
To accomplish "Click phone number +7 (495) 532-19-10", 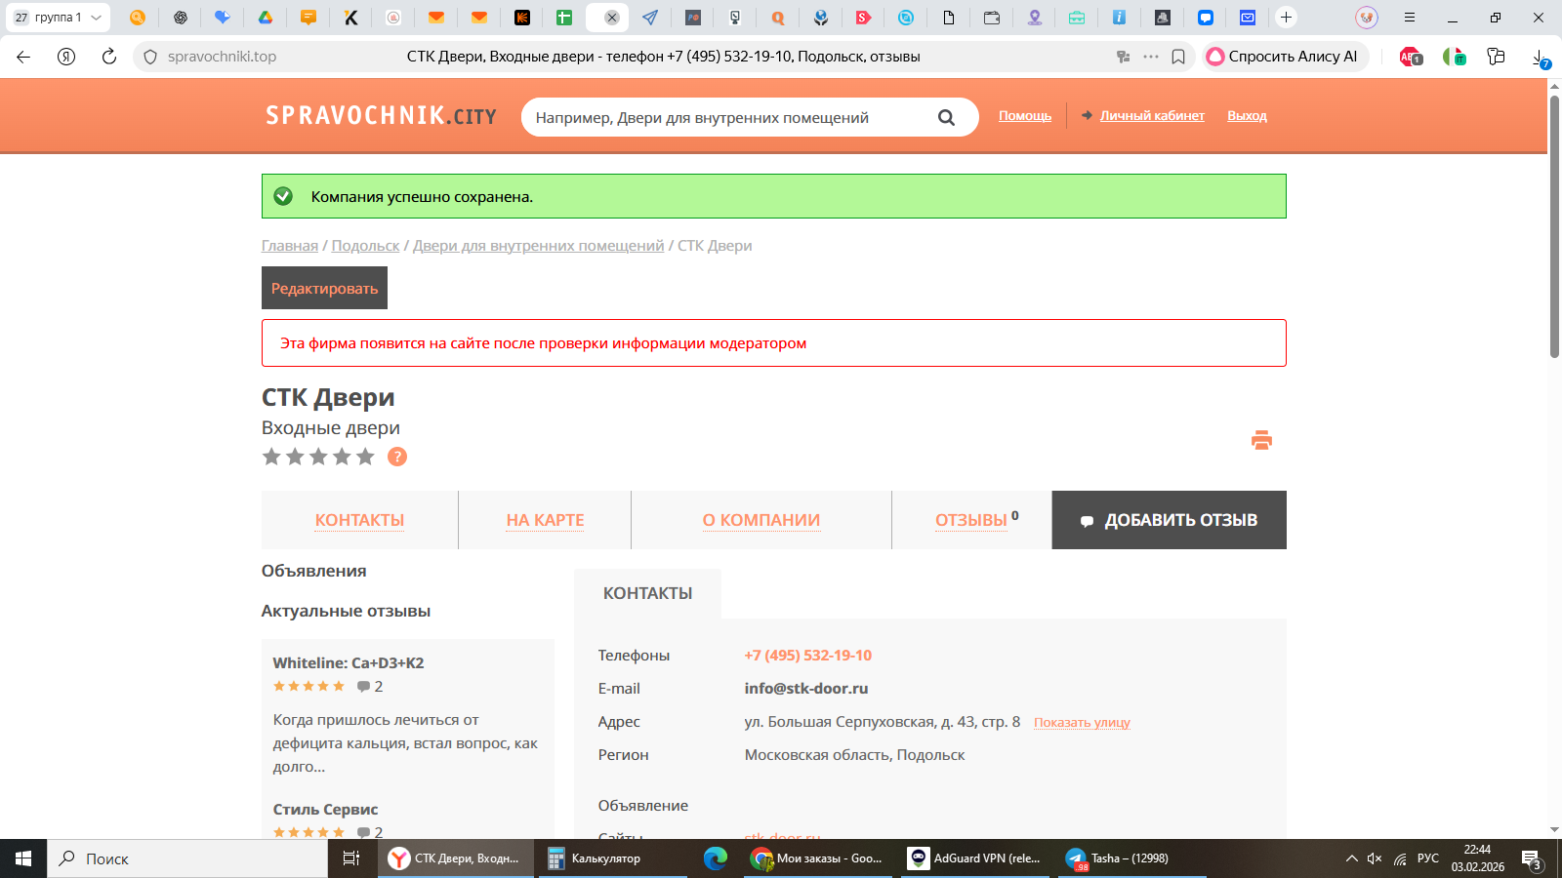I will pos(807,656).
